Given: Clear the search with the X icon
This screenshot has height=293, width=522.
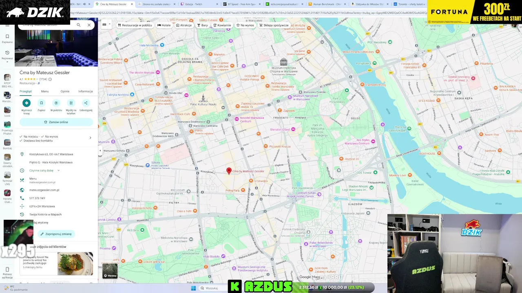Looking at the screenshot, I should (x=89, y=25).
